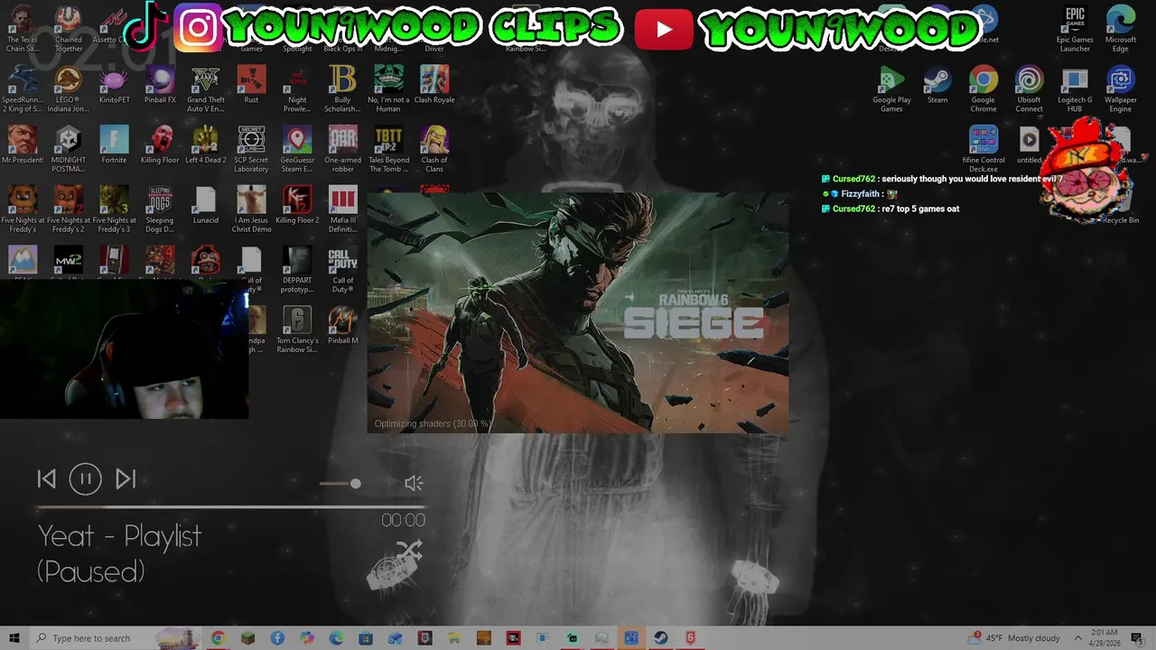The image size is (1156, 650).
Task: Open SCP Secret Laboratory shortcut
Action: point(251,150)
